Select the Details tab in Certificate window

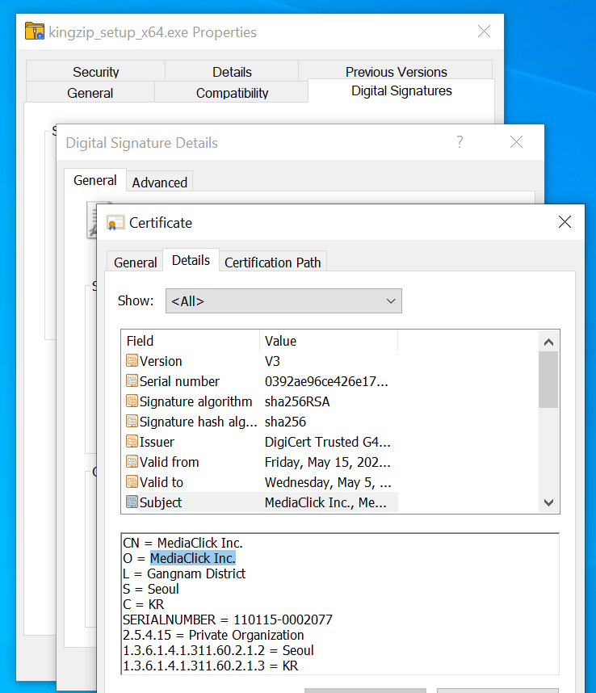click(191, 260)
